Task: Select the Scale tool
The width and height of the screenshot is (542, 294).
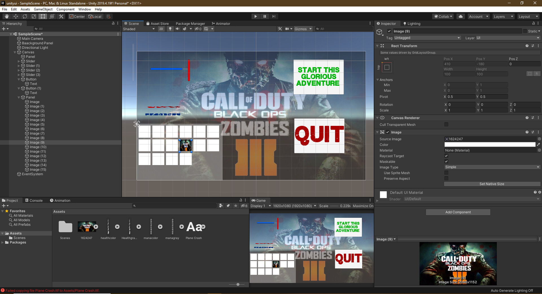Action: tap(34, 16)
